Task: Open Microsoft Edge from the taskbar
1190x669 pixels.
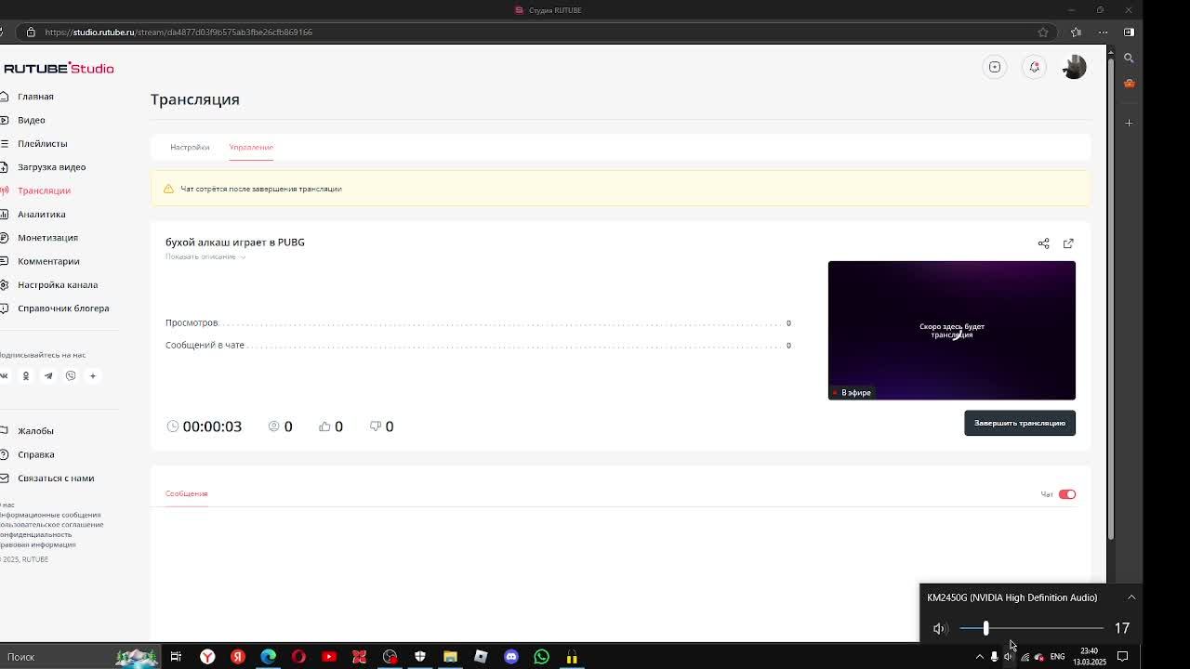Action: point(268,657)
